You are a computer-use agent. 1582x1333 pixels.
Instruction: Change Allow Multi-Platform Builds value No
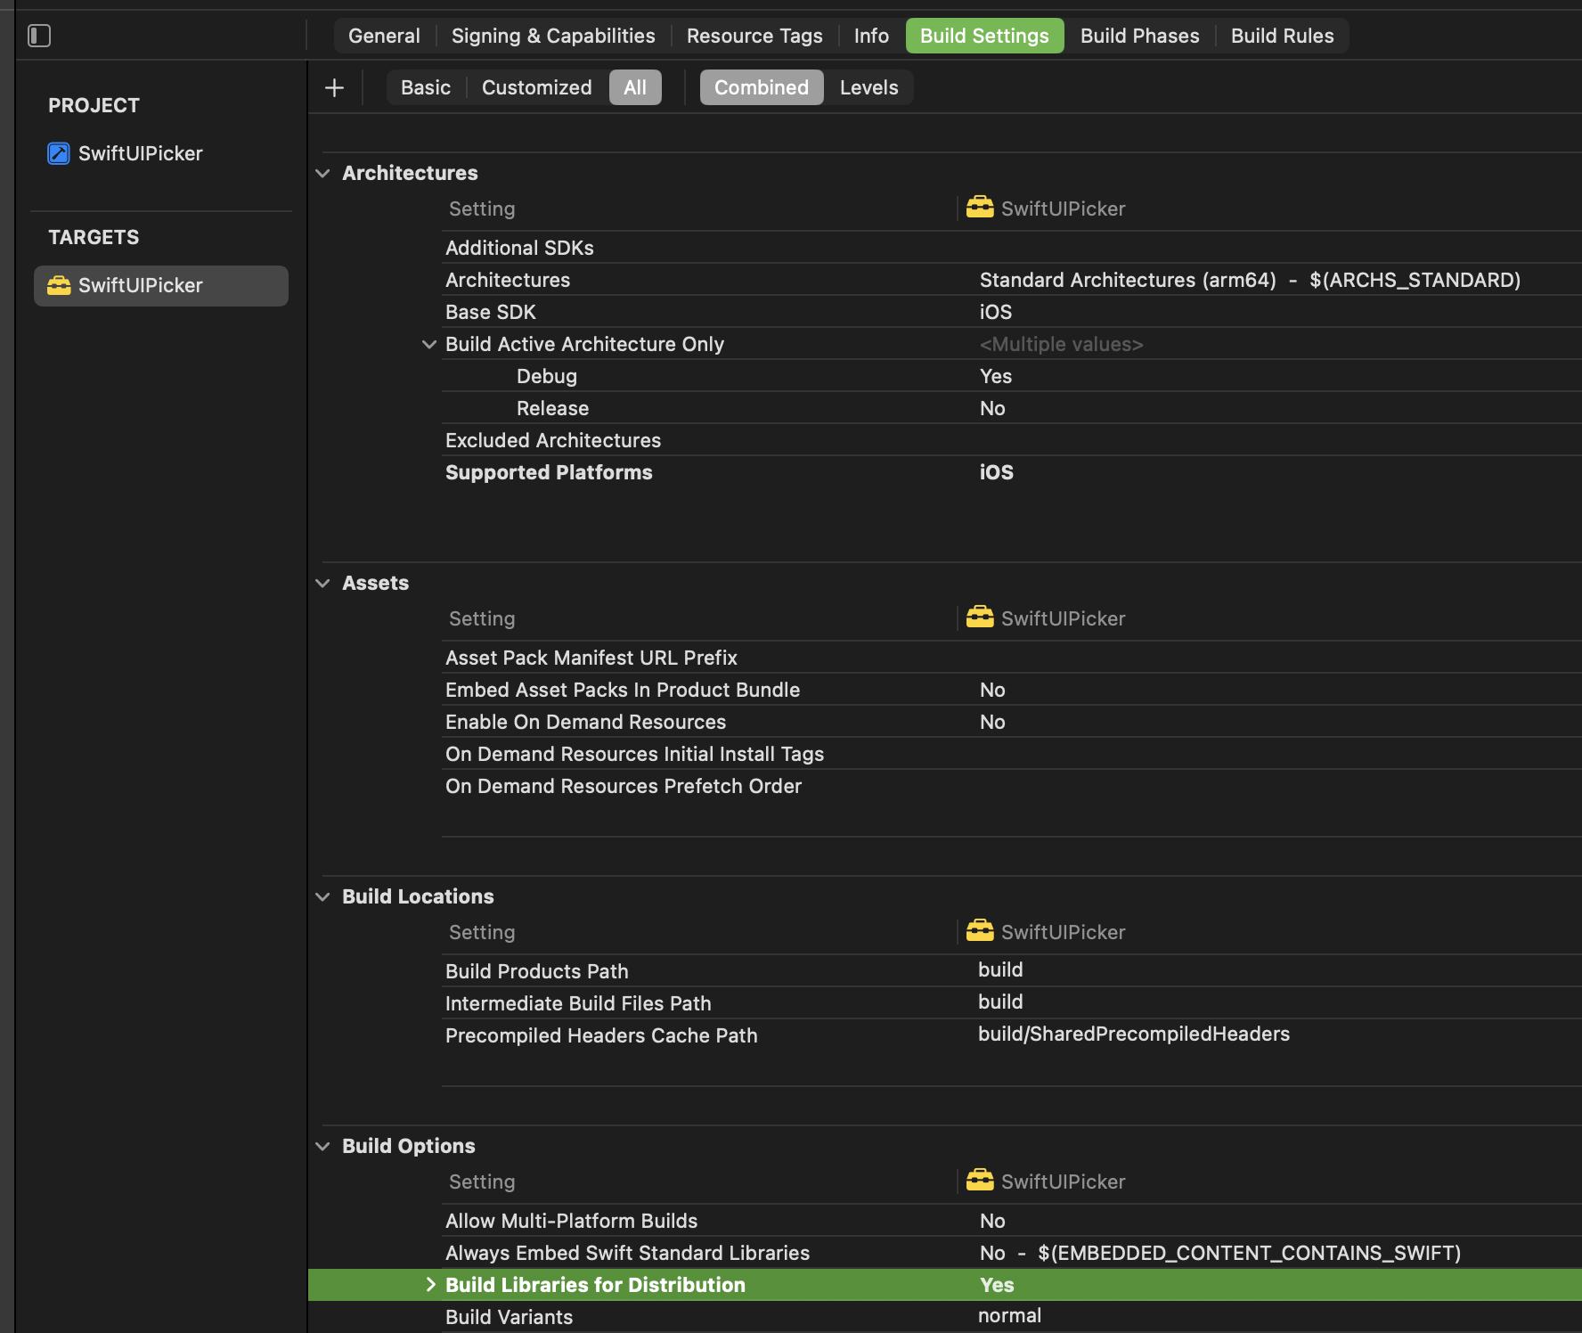pyautogui.click(x=992, y=1221)
